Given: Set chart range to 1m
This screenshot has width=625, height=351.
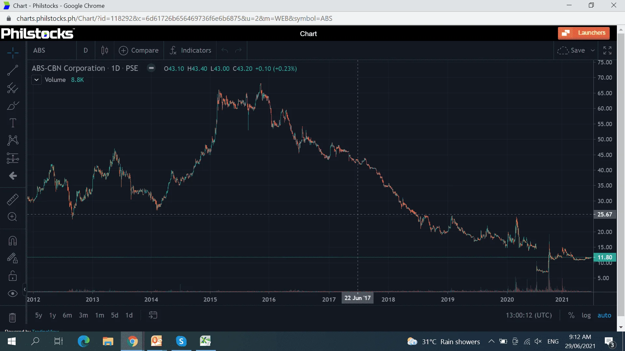Looking at the screenshot, I should pyautogui.click(x=100, y=315).
